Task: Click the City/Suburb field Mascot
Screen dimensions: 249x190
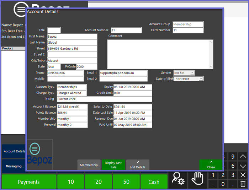Action: click(72, 61)
